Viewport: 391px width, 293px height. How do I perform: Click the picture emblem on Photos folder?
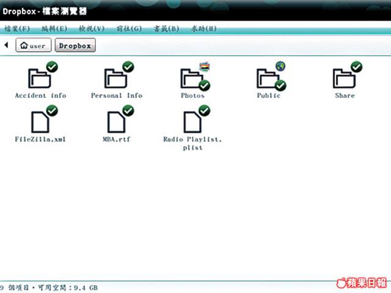point(204,67)
